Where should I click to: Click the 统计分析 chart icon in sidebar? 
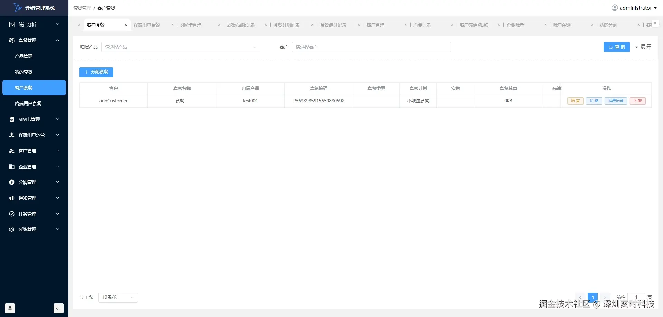point(12,24)
